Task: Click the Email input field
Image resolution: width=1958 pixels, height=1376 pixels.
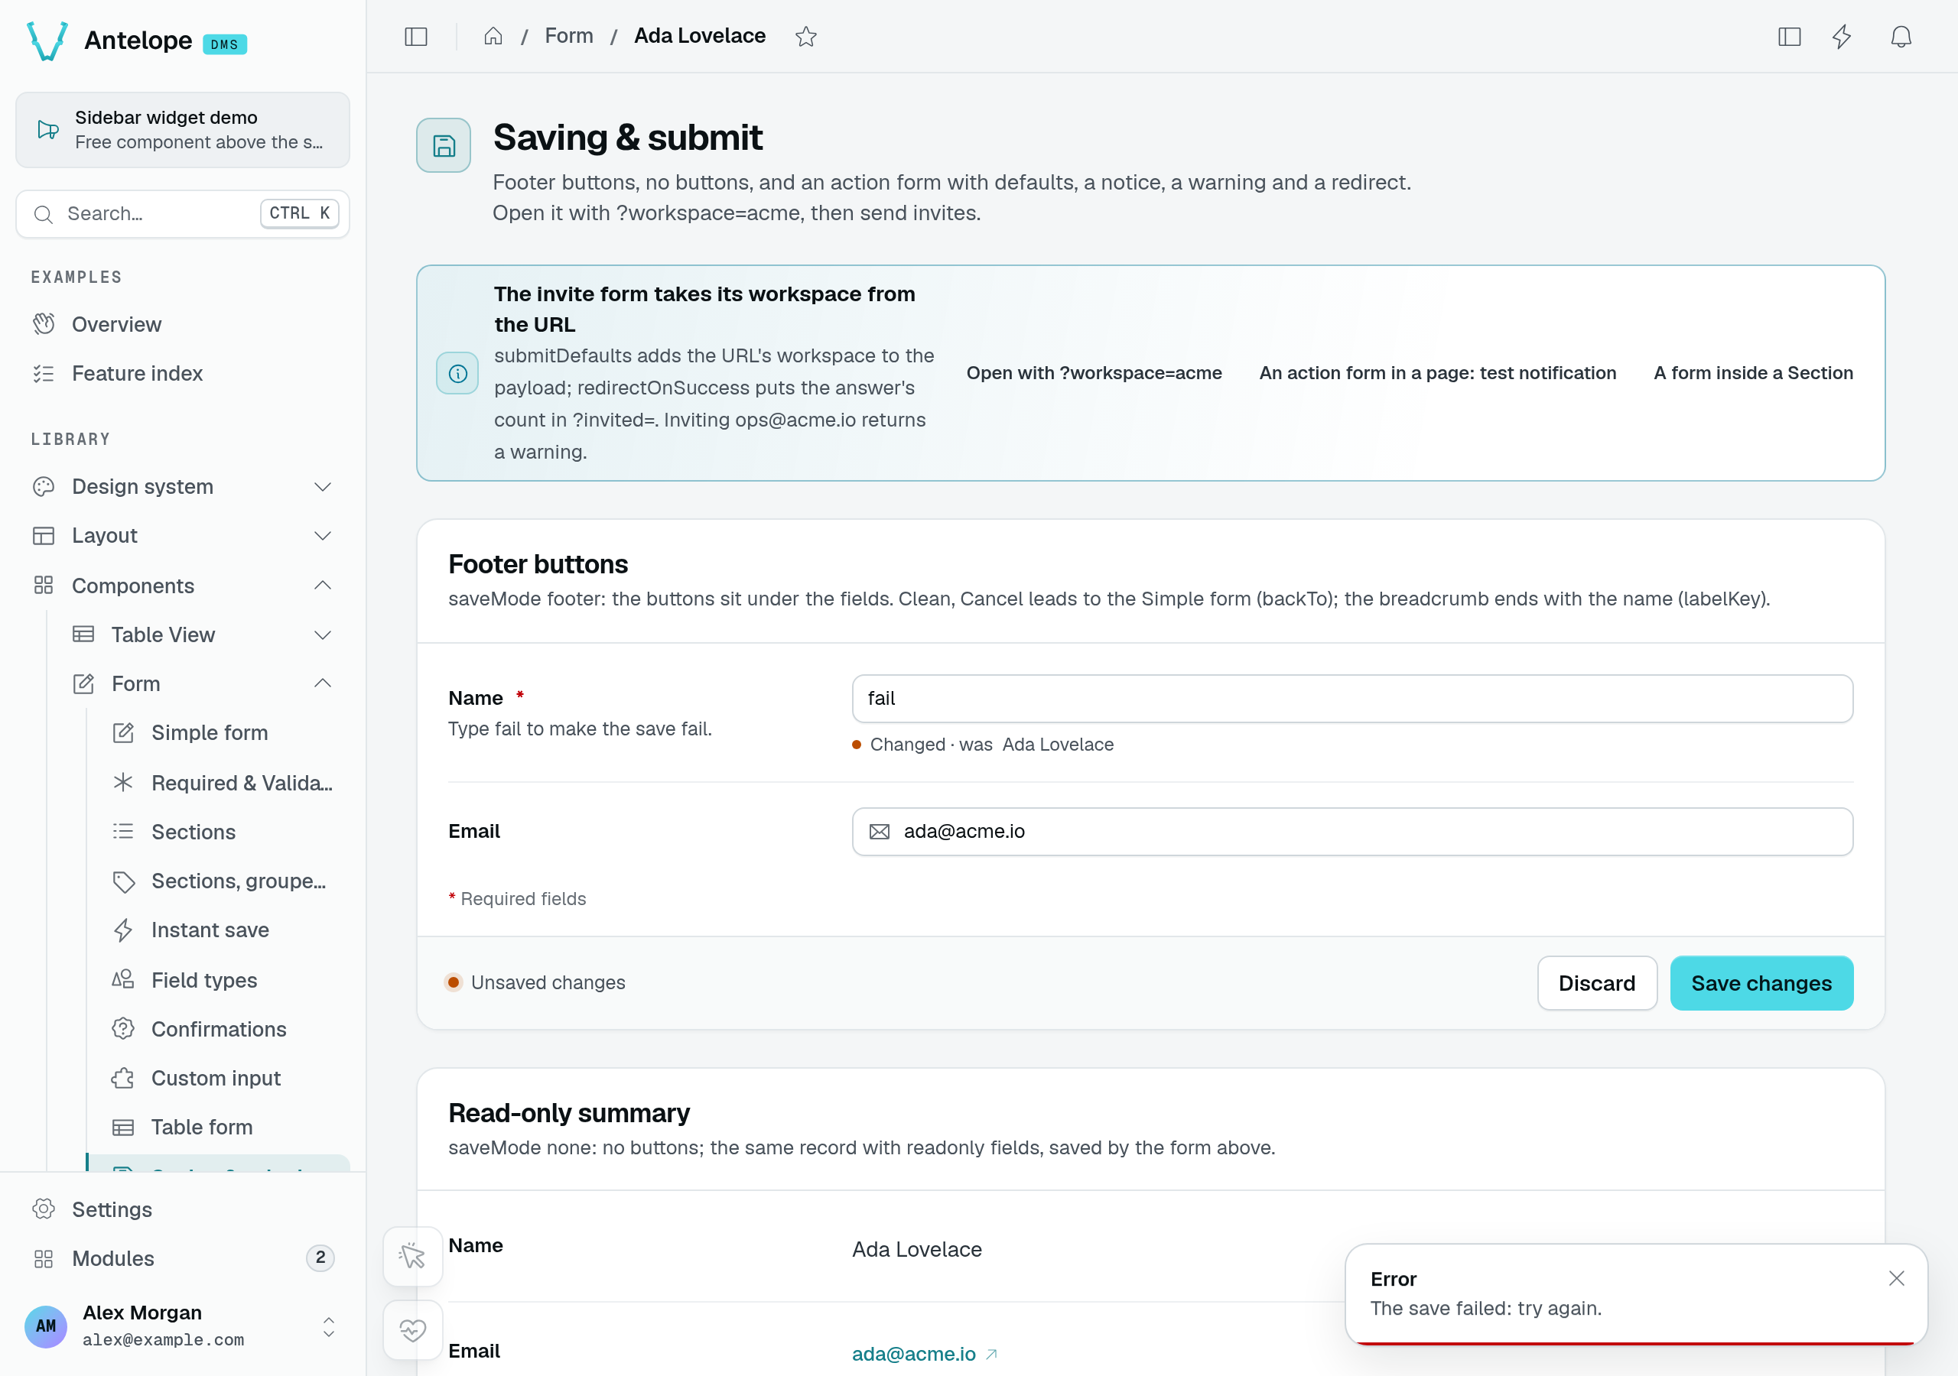Action: pyautogui.click(x=1352, y=832)
